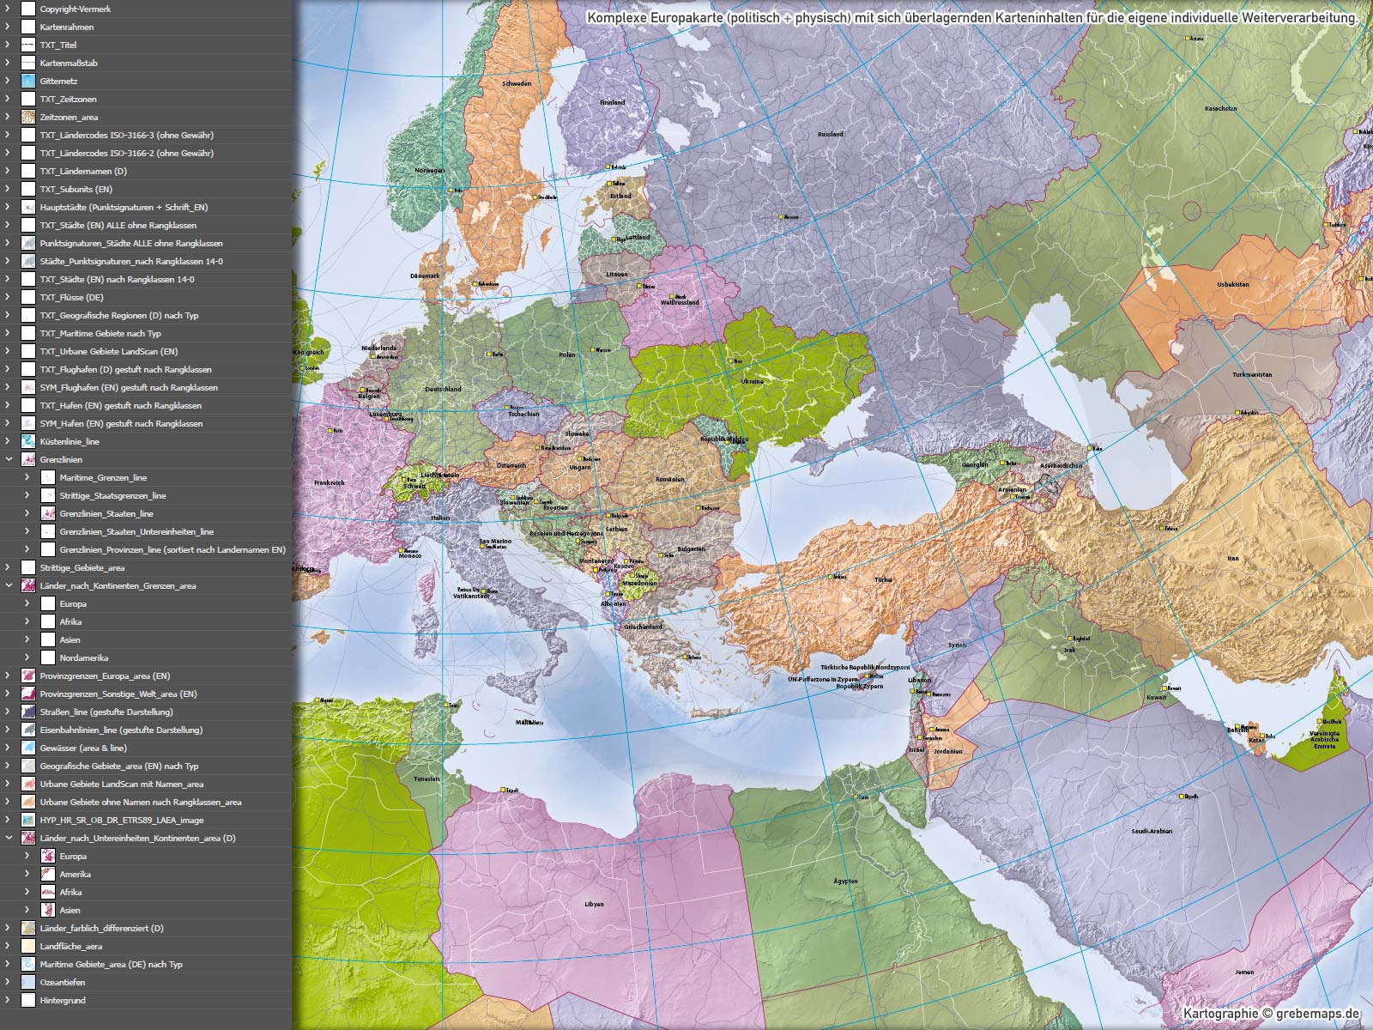Screen dimensions: 1373x1030
Task: Click the Gitternetz layer thumbnail
Action: point(28,81)
